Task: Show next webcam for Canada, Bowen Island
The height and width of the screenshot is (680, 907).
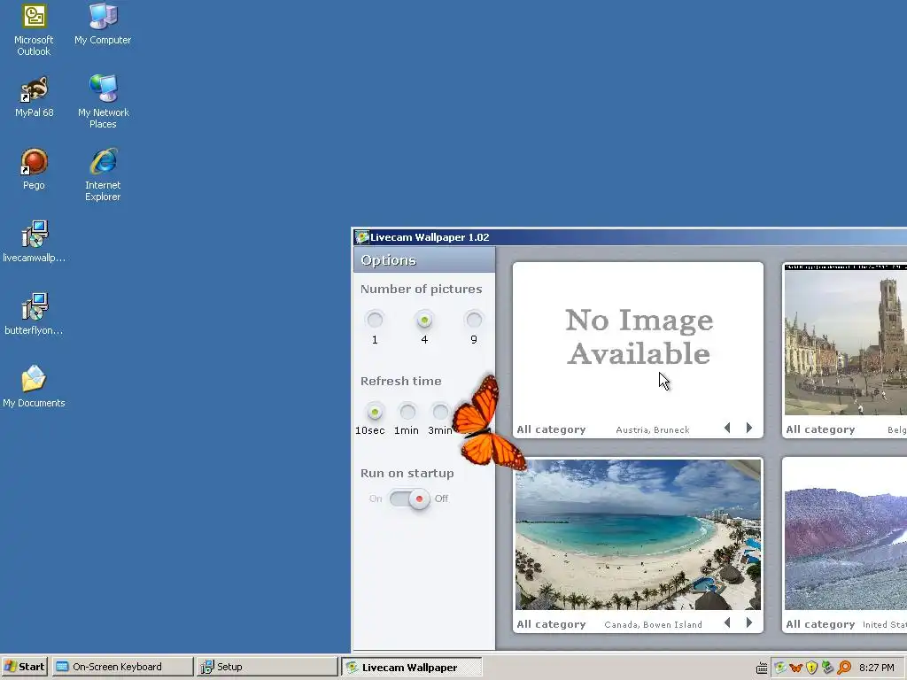Action: (749, 622)
